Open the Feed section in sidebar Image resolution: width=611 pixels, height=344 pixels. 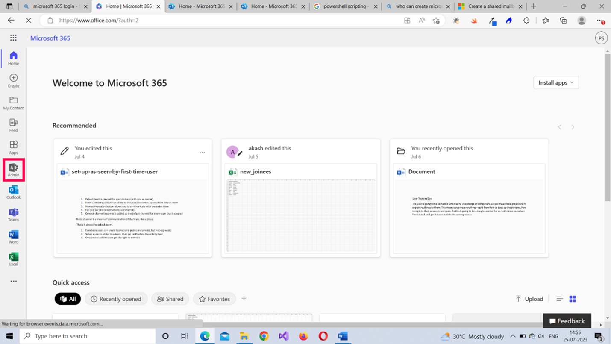click(x=13, y=125)
